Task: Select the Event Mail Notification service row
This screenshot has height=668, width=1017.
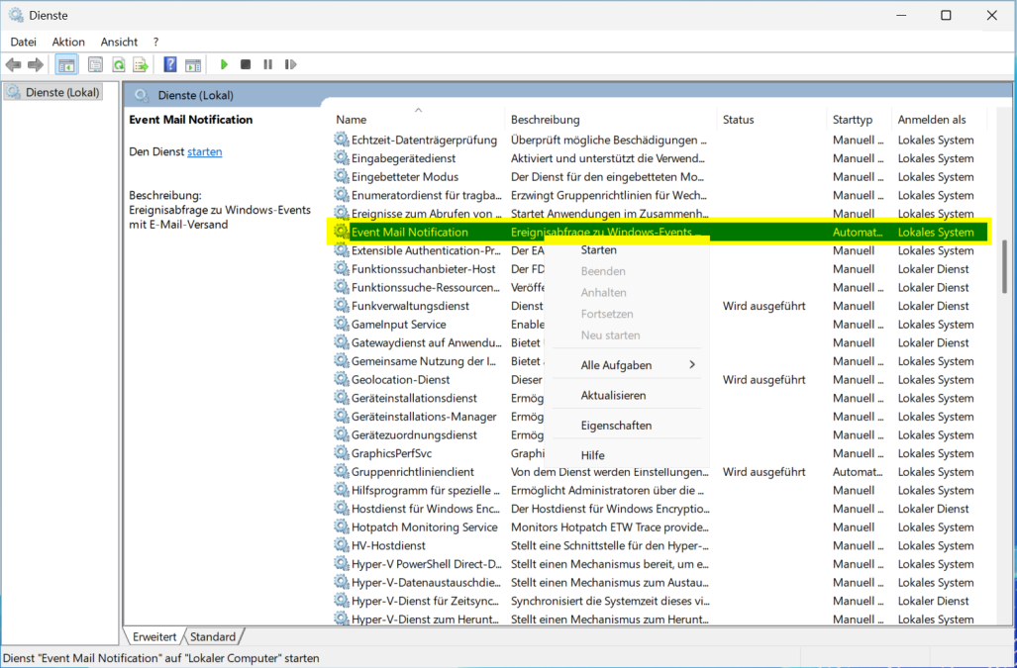Action: (x=661, y=232)
